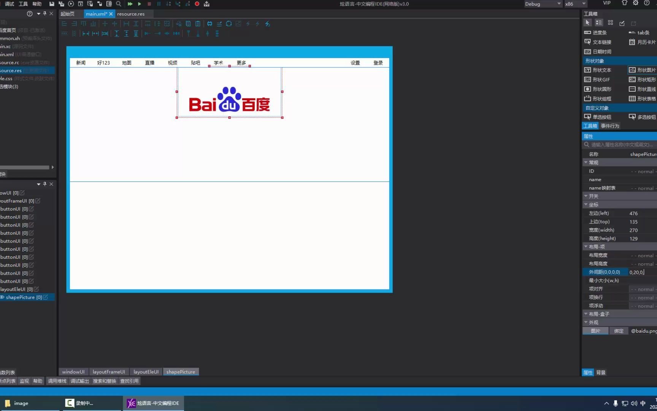
Task: Open the x86 platform dropdown
Action: [x=576, y=4]
